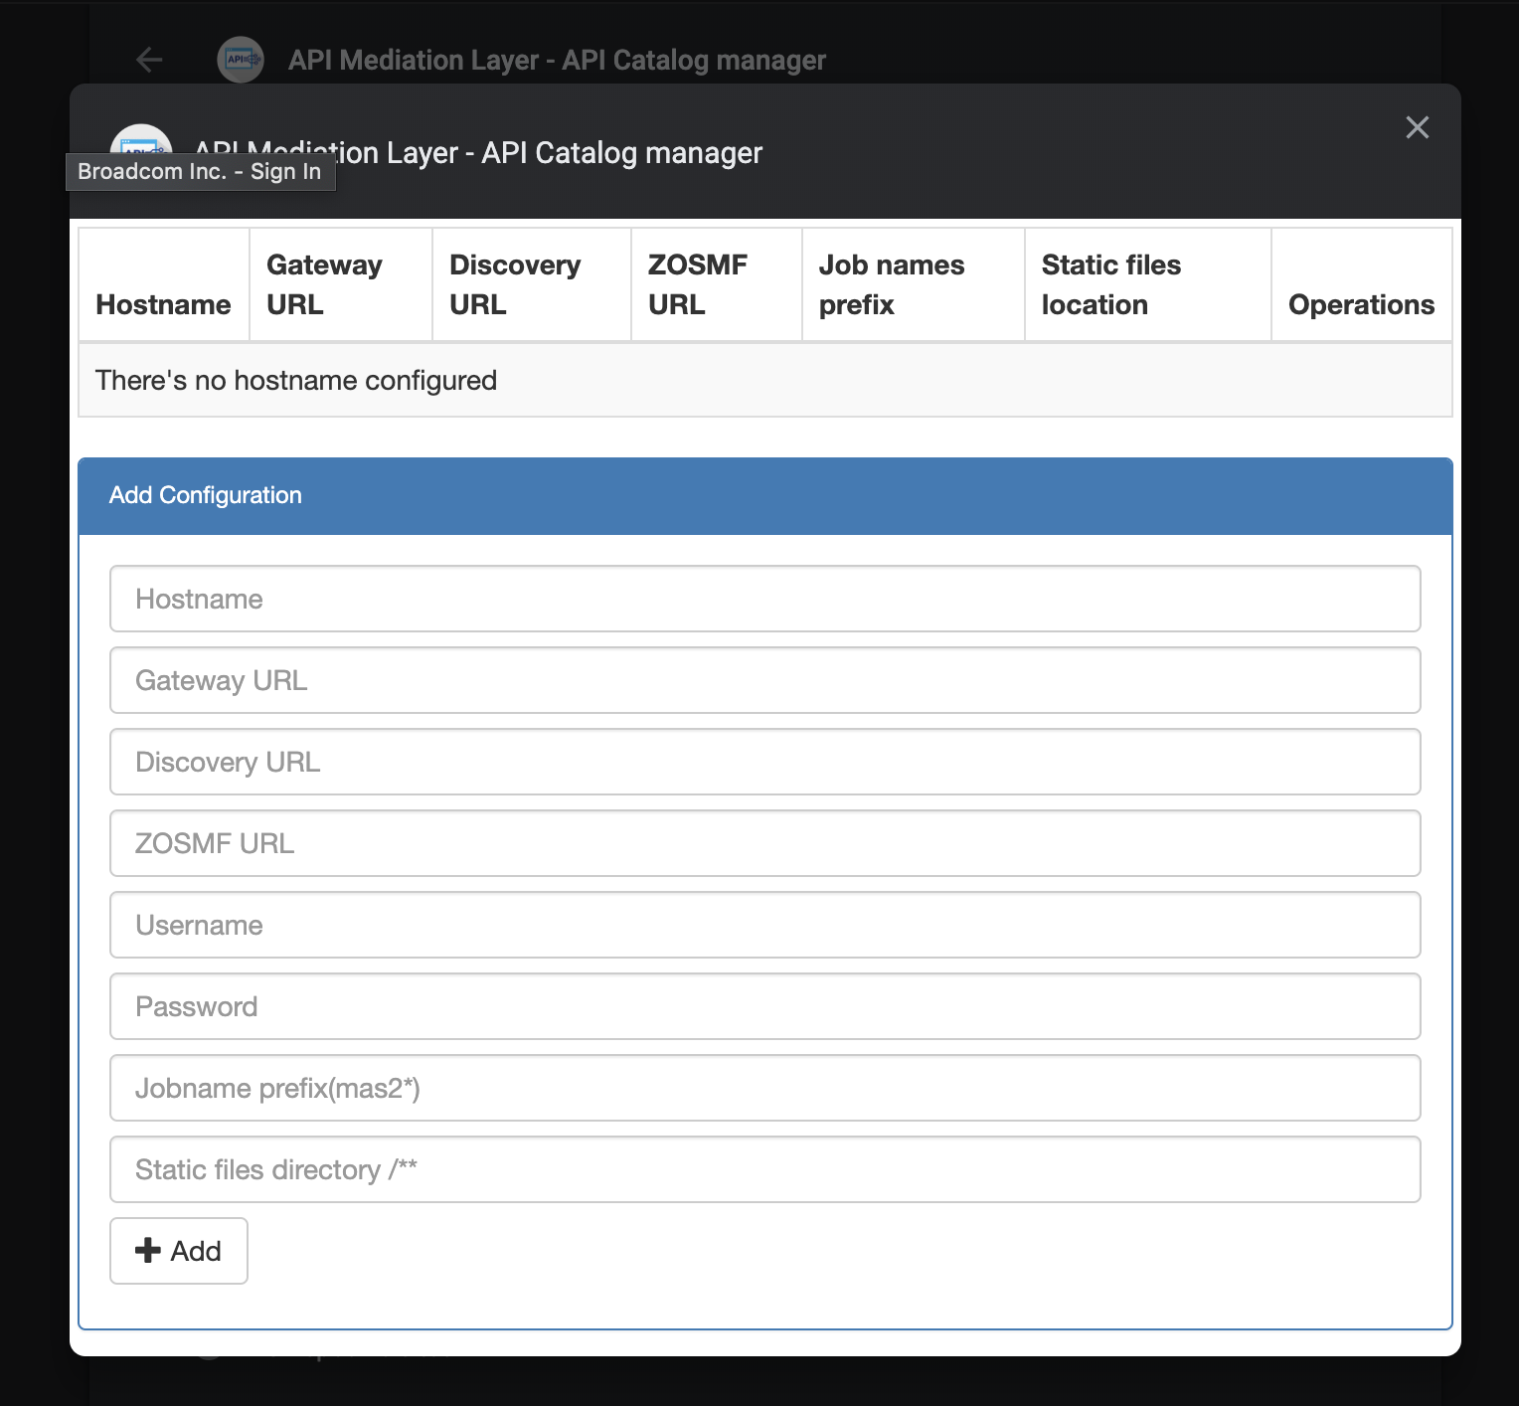The image size is (1519, 1406).
Task: Click "There's no hostname configured" row
Action: (764, 381)
